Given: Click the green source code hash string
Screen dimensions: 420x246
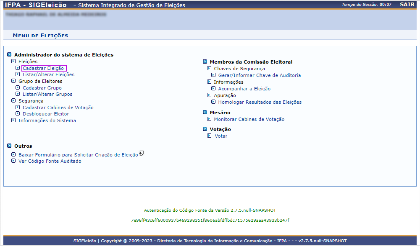Looking at the screenshot, I should (210, 220).
